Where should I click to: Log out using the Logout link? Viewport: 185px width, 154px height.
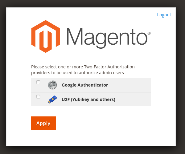[164, 15]
